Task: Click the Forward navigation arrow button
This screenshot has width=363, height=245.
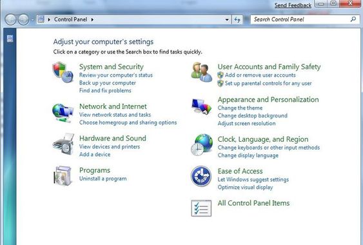Action: [x=23, y=19]
